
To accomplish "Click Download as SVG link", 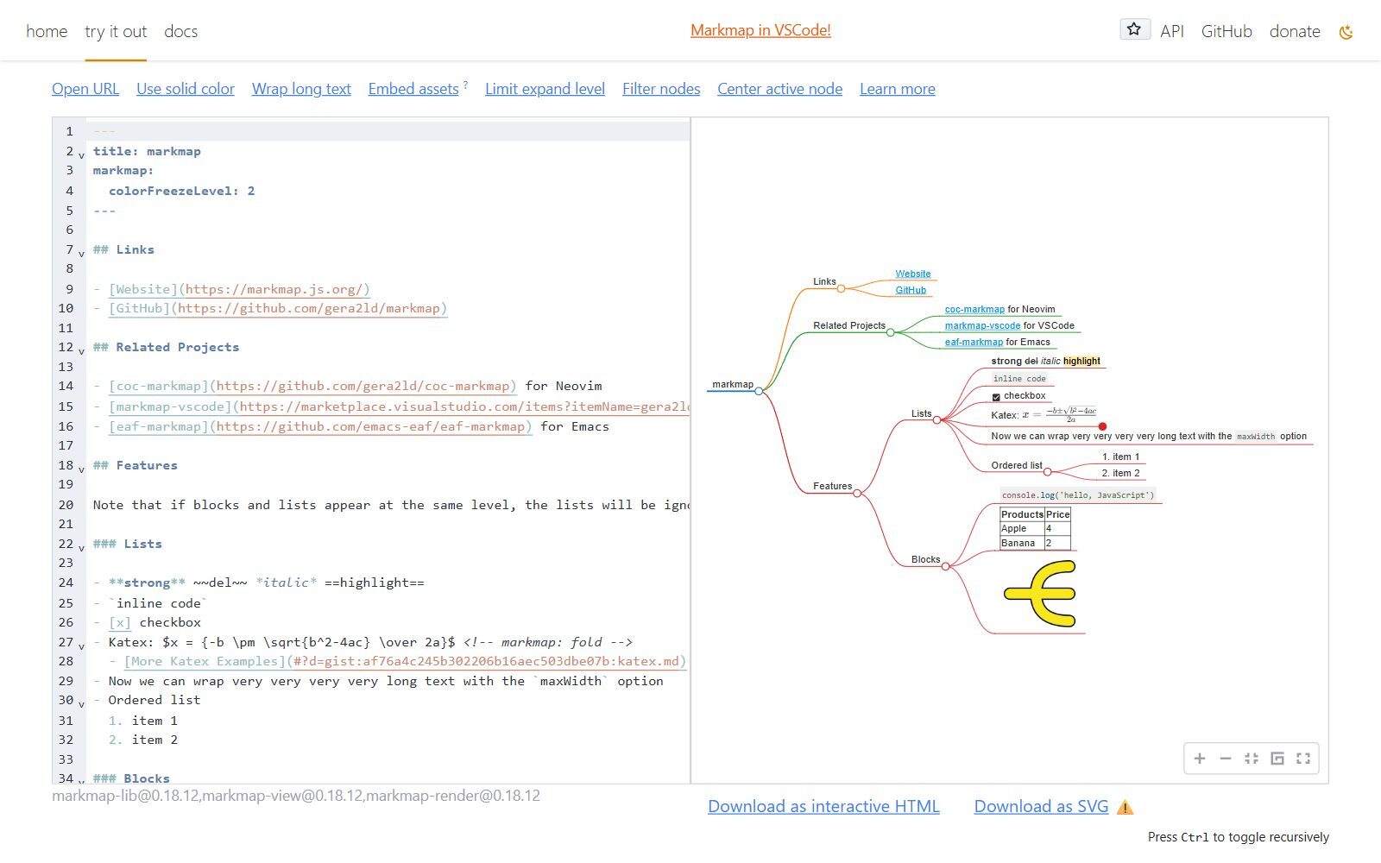I will pyautogui.click(x=1041, y=806).
